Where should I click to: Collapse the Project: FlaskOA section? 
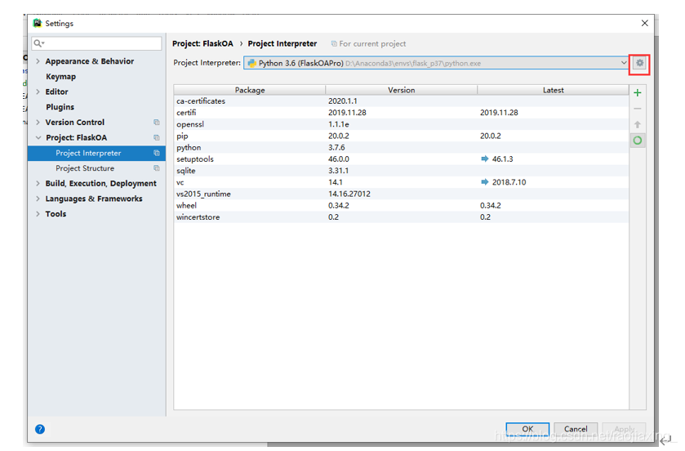[38, 137]
